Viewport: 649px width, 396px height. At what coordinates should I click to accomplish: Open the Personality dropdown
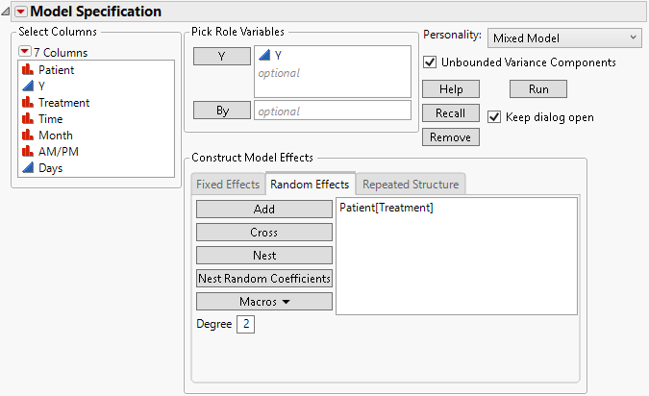click(x=563, y=37)
